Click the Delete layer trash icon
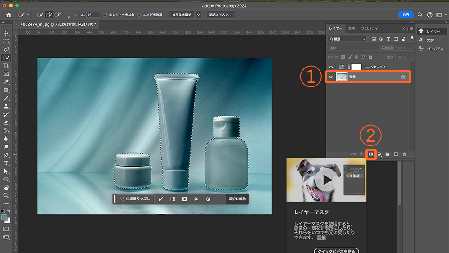This screenshot has height=253, width=449. click(x=404, y=154)
